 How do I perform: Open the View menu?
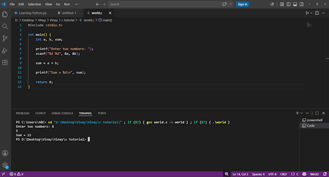48,4
